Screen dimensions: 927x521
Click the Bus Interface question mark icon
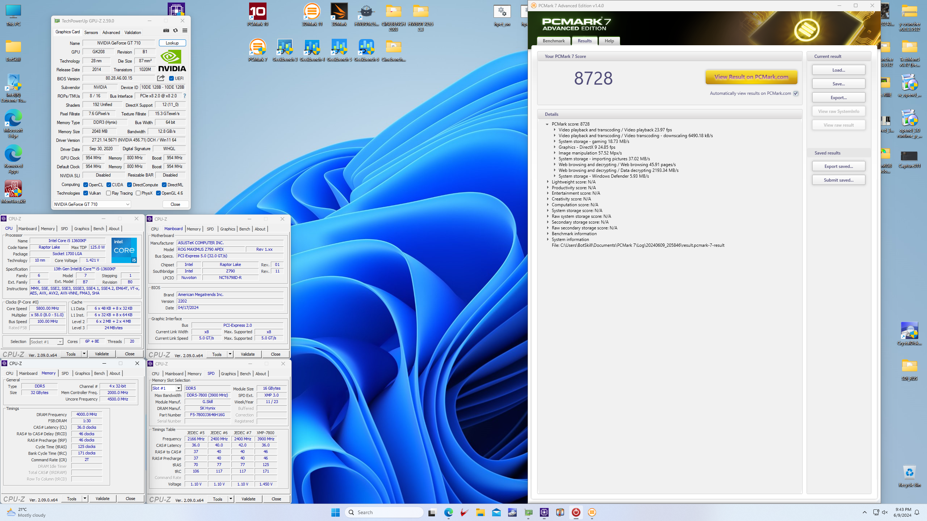(185, 96)
